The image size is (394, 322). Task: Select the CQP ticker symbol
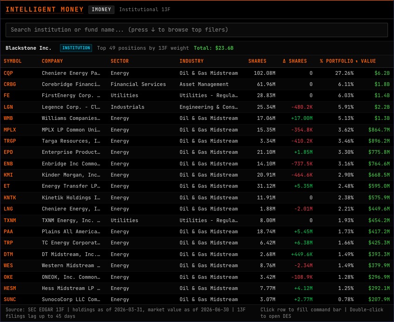(x=8, y=73)
